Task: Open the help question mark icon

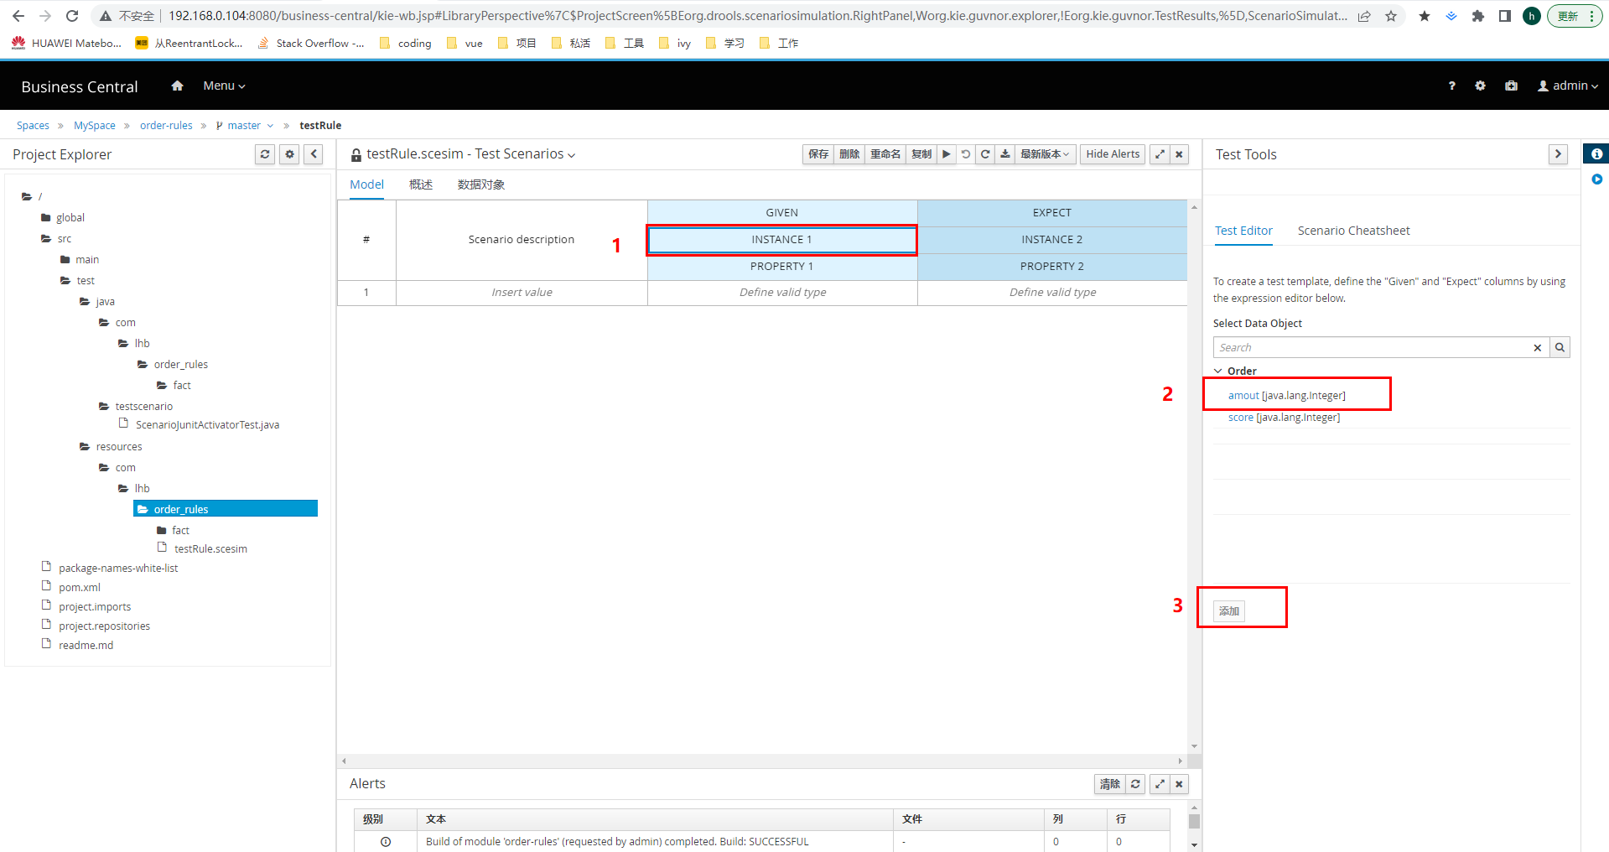Action: coord(1451,86)
